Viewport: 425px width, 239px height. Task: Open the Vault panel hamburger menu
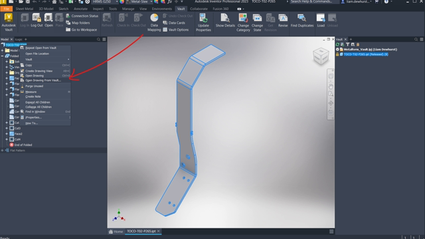pos(422,40)
